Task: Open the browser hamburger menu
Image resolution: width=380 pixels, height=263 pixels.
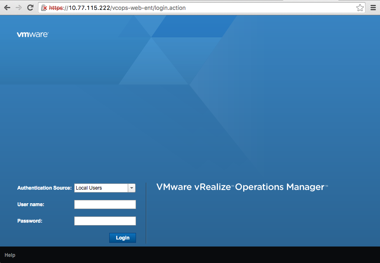Action: click(373, 8)
